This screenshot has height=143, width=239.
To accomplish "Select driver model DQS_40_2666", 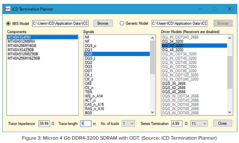I will click(x=194, y=88).
